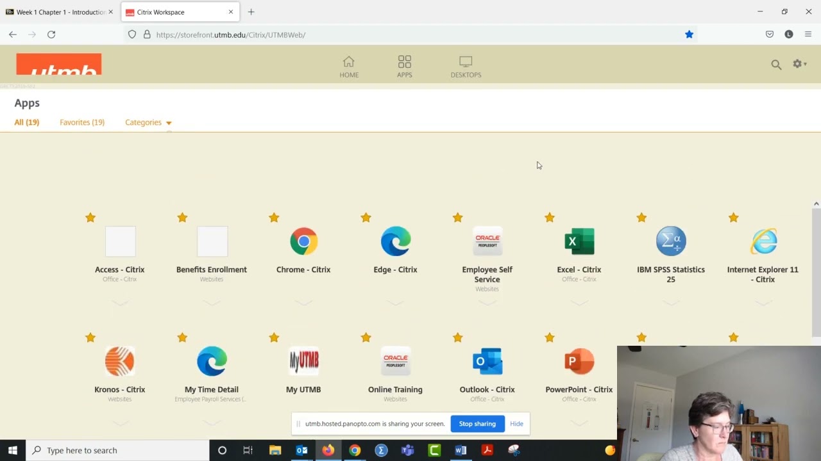Close the Citrix Workspace tab
Image resolution: width=821 pixels, height=461 pixels.
click(x=231, y=12)
